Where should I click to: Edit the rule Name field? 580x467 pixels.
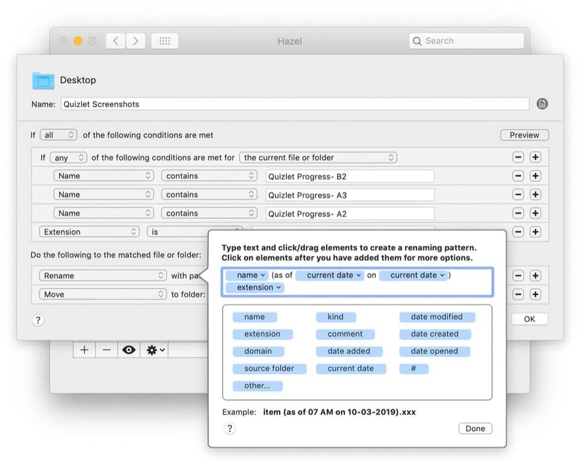point(295,104)
